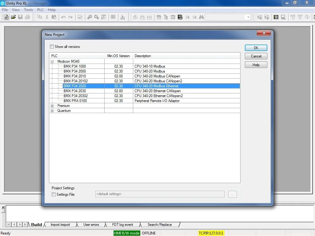Click the Save floppy disk icon

(20, 17)
